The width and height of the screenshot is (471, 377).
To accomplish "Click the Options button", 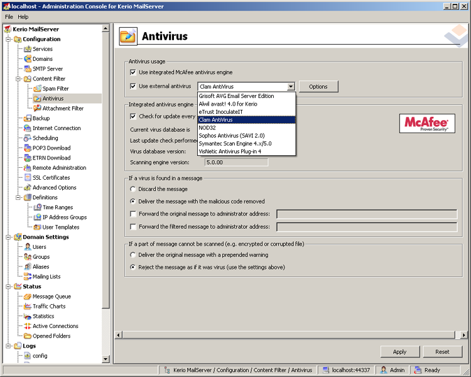I will coord(318,87).
